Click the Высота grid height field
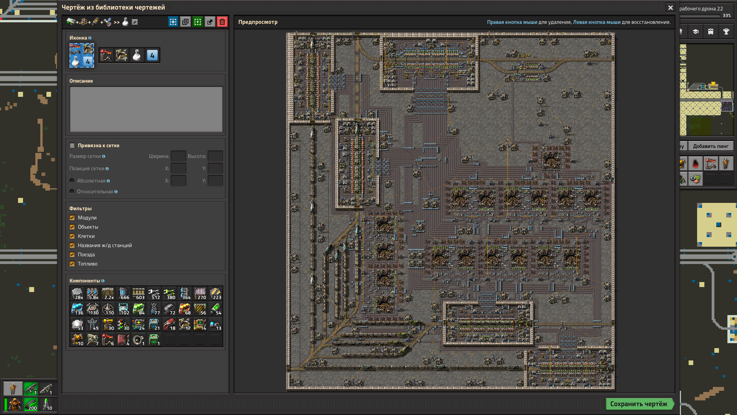This screenshot has width=737, height=415. click(x=215, y=156)
